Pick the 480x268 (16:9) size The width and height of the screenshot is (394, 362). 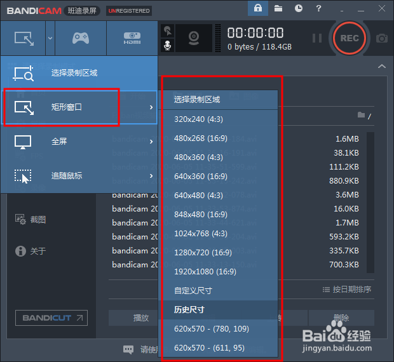tap(219, 138)
